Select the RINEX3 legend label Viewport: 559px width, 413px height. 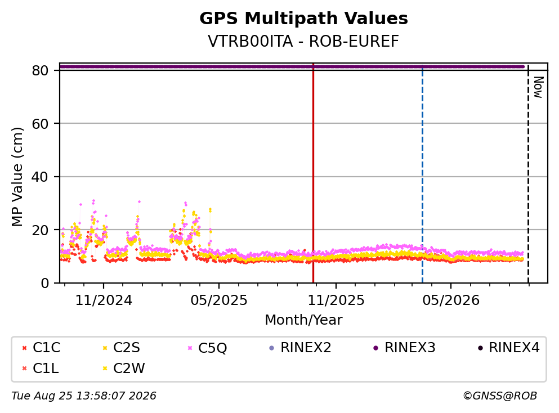(x=410, y=347)
